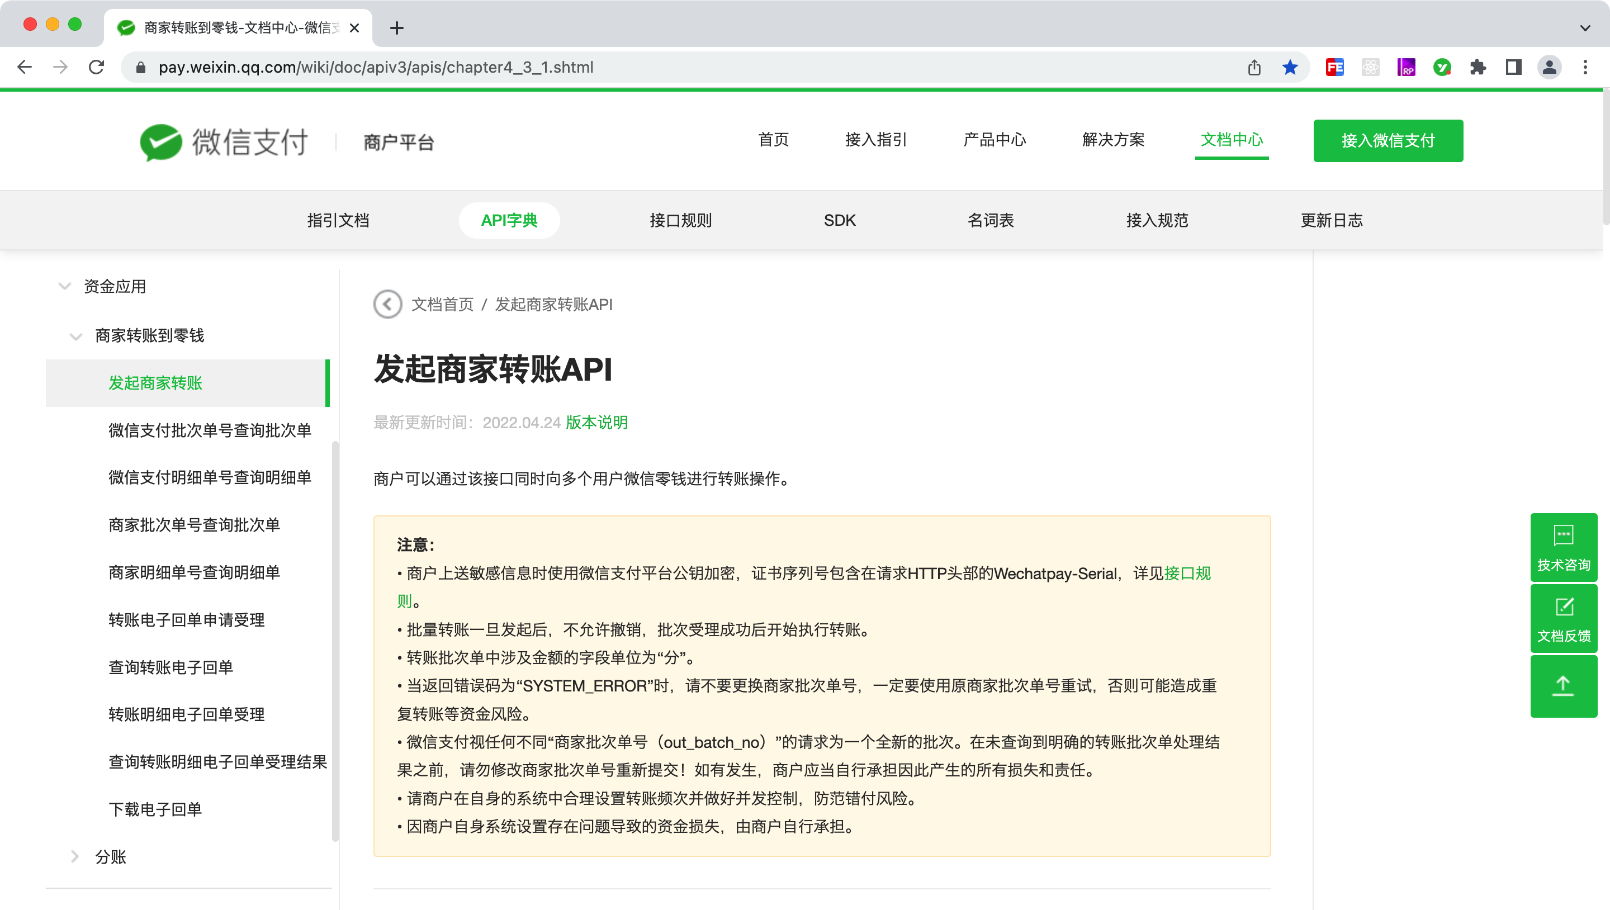The width and height of the screenshot is (1610, 910).
Task: Toggle the browser side panel icon
Action: 1513,68
